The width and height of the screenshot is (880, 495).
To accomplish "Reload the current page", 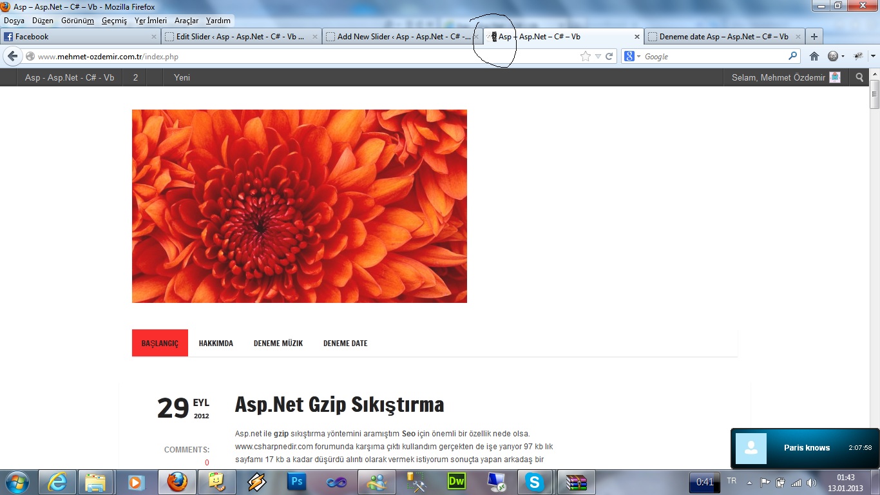I will (x=609, y=57).
